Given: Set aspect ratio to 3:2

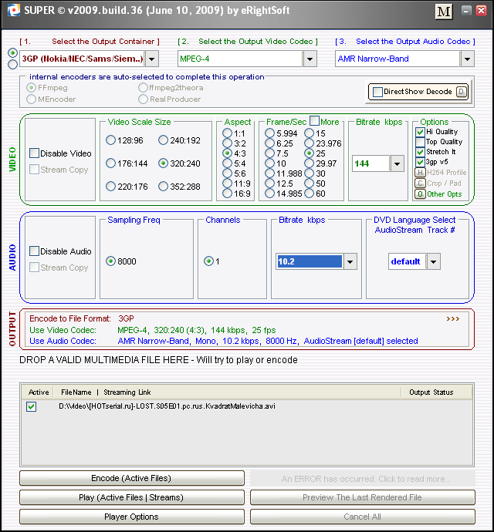Looking at the screenshot, I should 227,143.
